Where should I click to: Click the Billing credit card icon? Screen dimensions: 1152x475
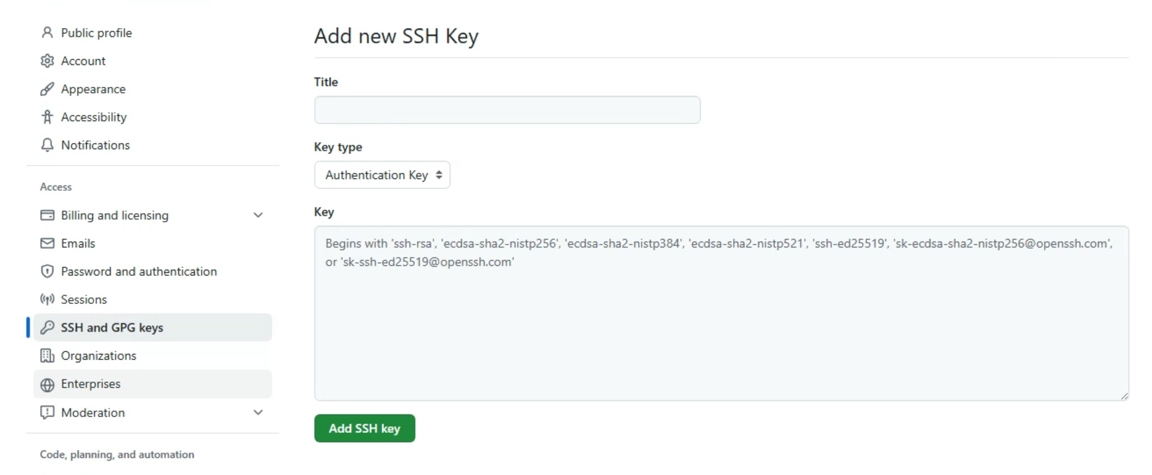(x=47, y=215)
